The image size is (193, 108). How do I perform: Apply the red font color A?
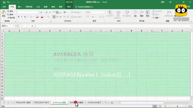tap(42, 17)
